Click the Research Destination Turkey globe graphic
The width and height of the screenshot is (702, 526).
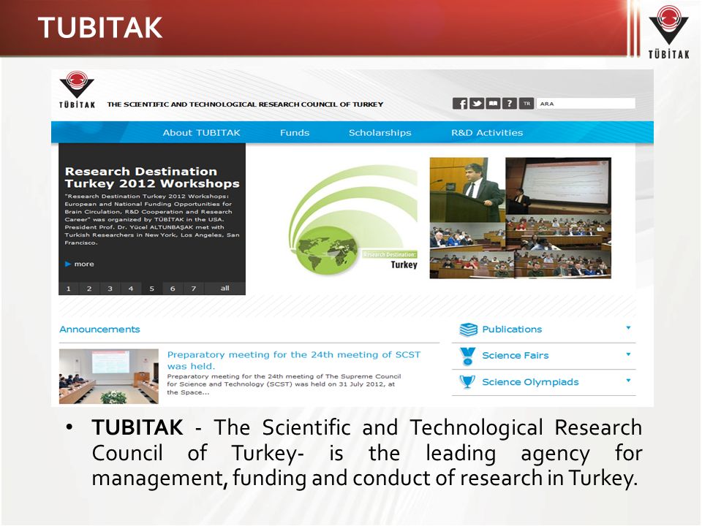click(x=352, y=219)
